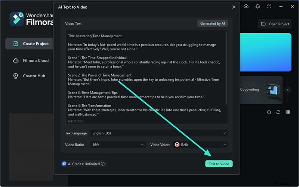
Task: Click the AI Credits help question icon
Action: pos(103,164)
